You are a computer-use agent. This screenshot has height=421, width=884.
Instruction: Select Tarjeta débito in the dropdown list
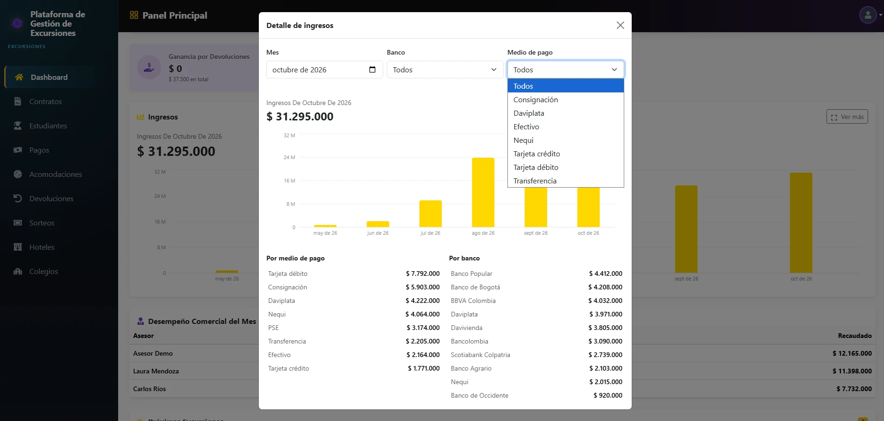point(565,167)
